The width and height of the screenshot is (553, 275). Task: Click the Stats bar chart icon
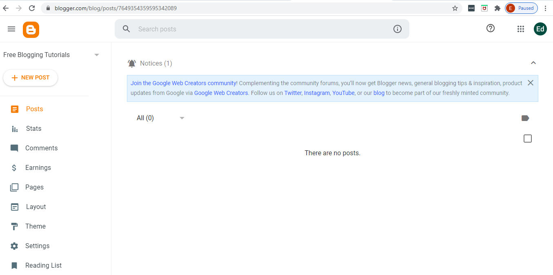(x=15, y=129)
